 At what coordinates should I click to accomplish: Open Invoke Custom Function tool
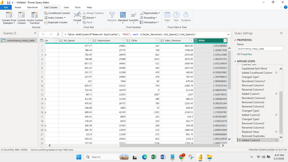pyautogui.click(x=35, y=18)
